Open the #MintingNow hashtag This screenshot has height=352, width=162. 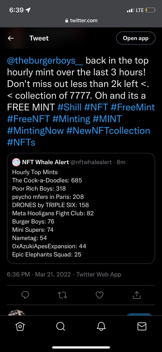pos(36,130)
